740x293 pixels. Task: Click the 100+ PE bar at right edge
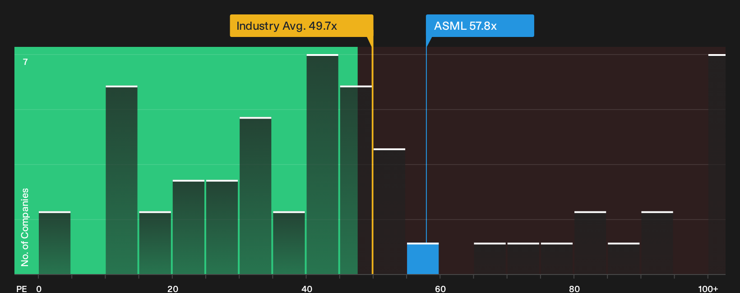(717, 165)
